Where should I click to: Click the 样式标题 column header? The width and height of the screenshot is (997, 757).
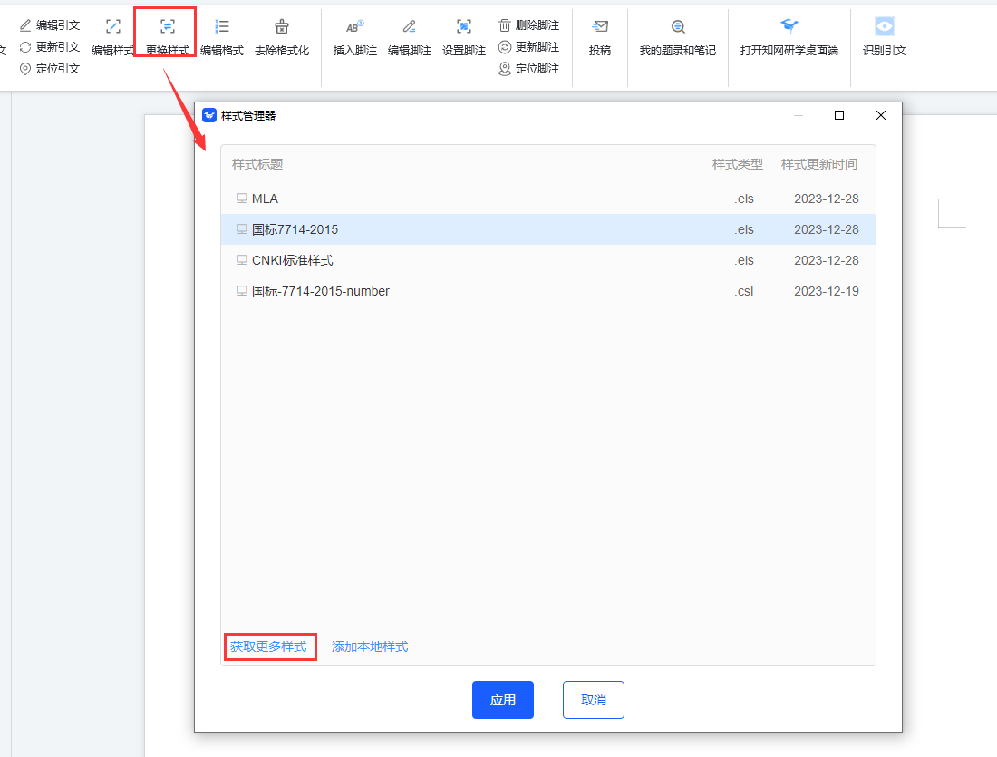(257, 164)
